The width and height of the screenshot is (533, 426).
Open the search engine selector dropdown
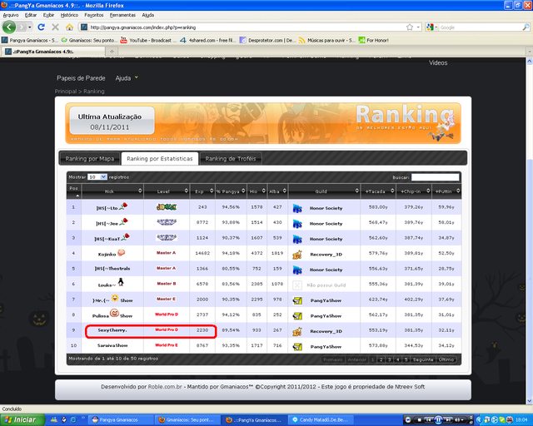pos(431,27)
